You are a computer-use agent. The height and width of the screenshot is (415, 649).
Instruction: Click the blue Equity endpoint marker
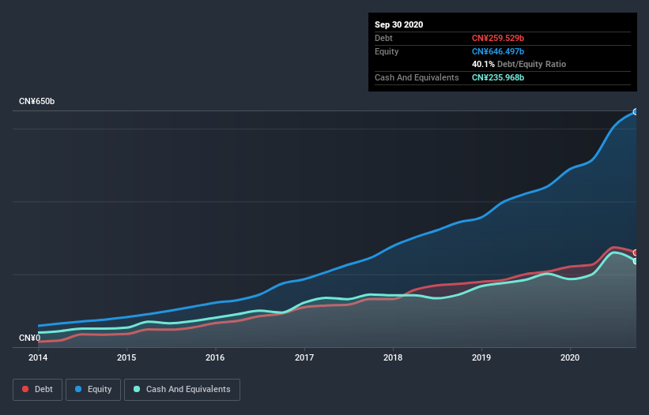pyautogui.click(x=636, y=112)
